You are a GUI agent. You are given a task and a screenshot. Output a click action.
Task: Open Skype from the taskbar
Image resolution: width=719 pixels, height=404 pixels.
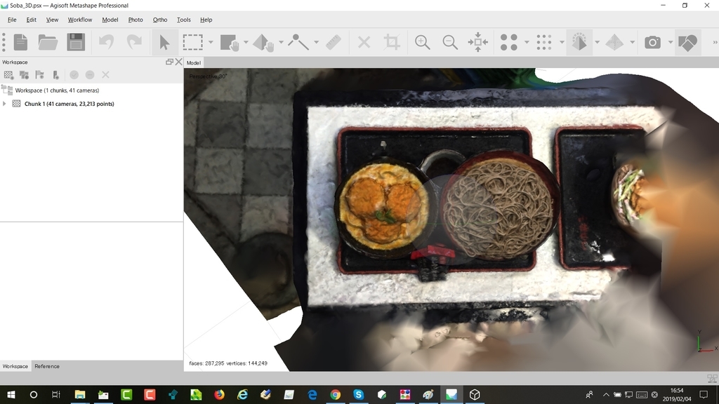point(359,394)
